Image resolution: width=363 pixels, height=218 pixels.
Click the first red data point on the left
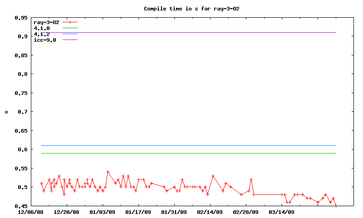[x=41, y=183]
